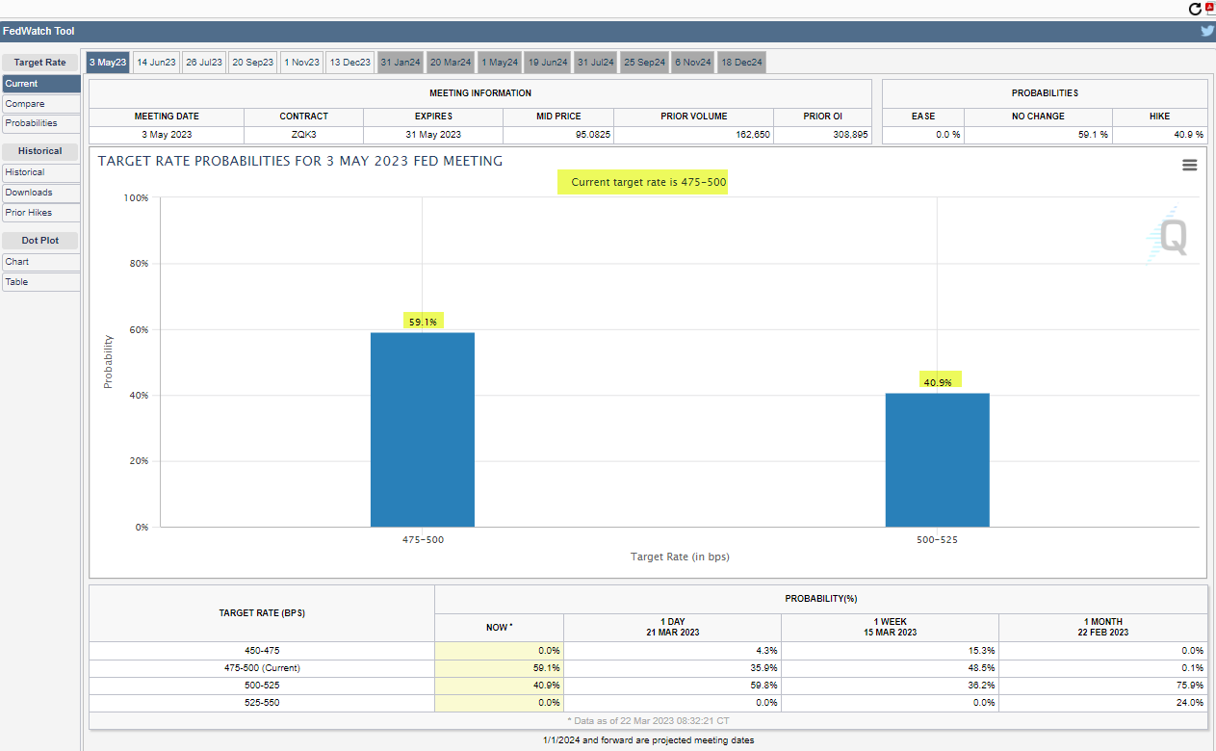Open the Twitter bird icon link

[x=1207, y=31]
